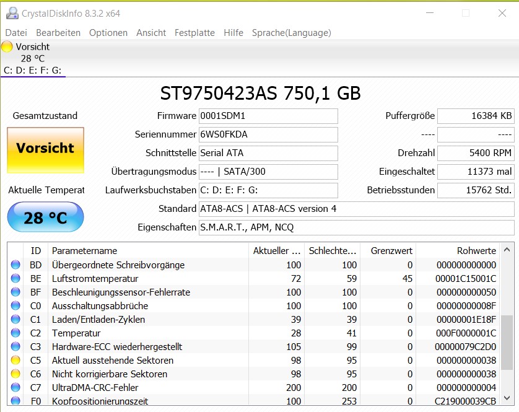Click the Laufwerksbuchstaben field
Image resolution: width=519 pixels, height=412 pixels.
[268, 190]
